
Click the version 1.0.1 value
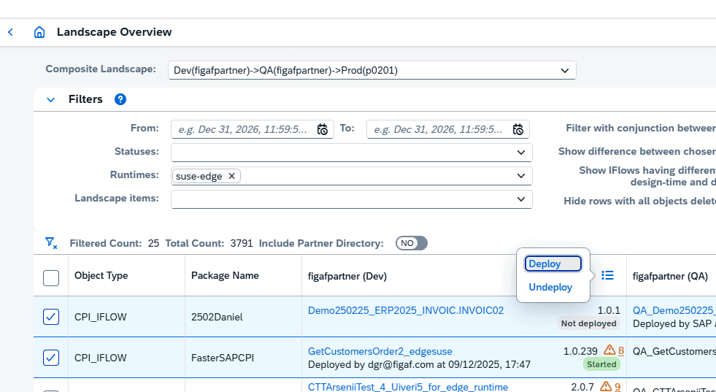(x=609, y=311)
